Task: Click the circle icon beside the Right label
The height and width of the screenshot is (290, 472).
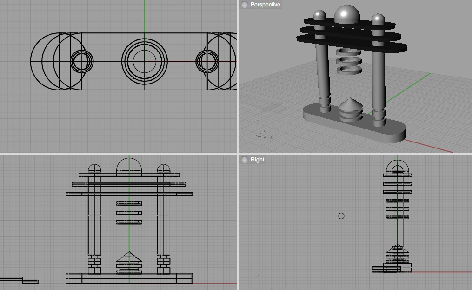Action: click(x=245, y=160)
